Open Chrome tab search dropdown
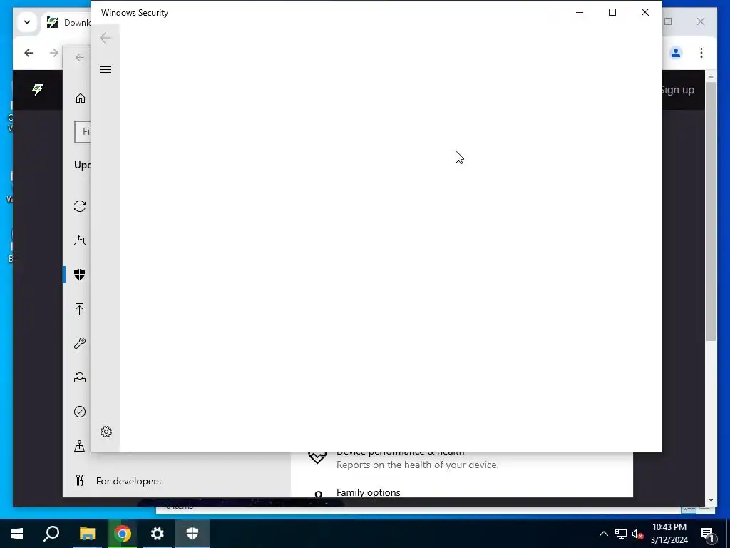The height and width of the screenshot is (548, 730). tap(27, 22)
